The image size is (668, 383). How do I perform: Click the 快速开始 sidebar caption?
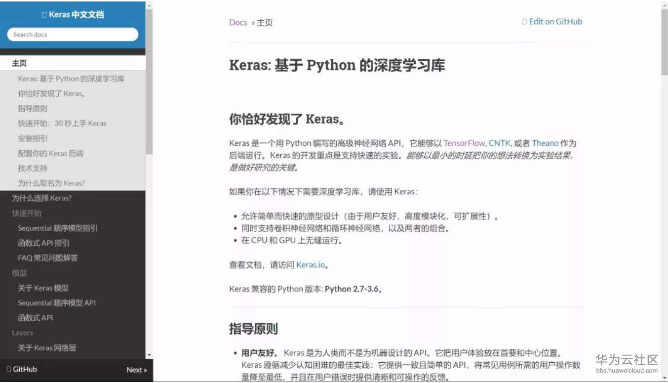pos(27,213)
